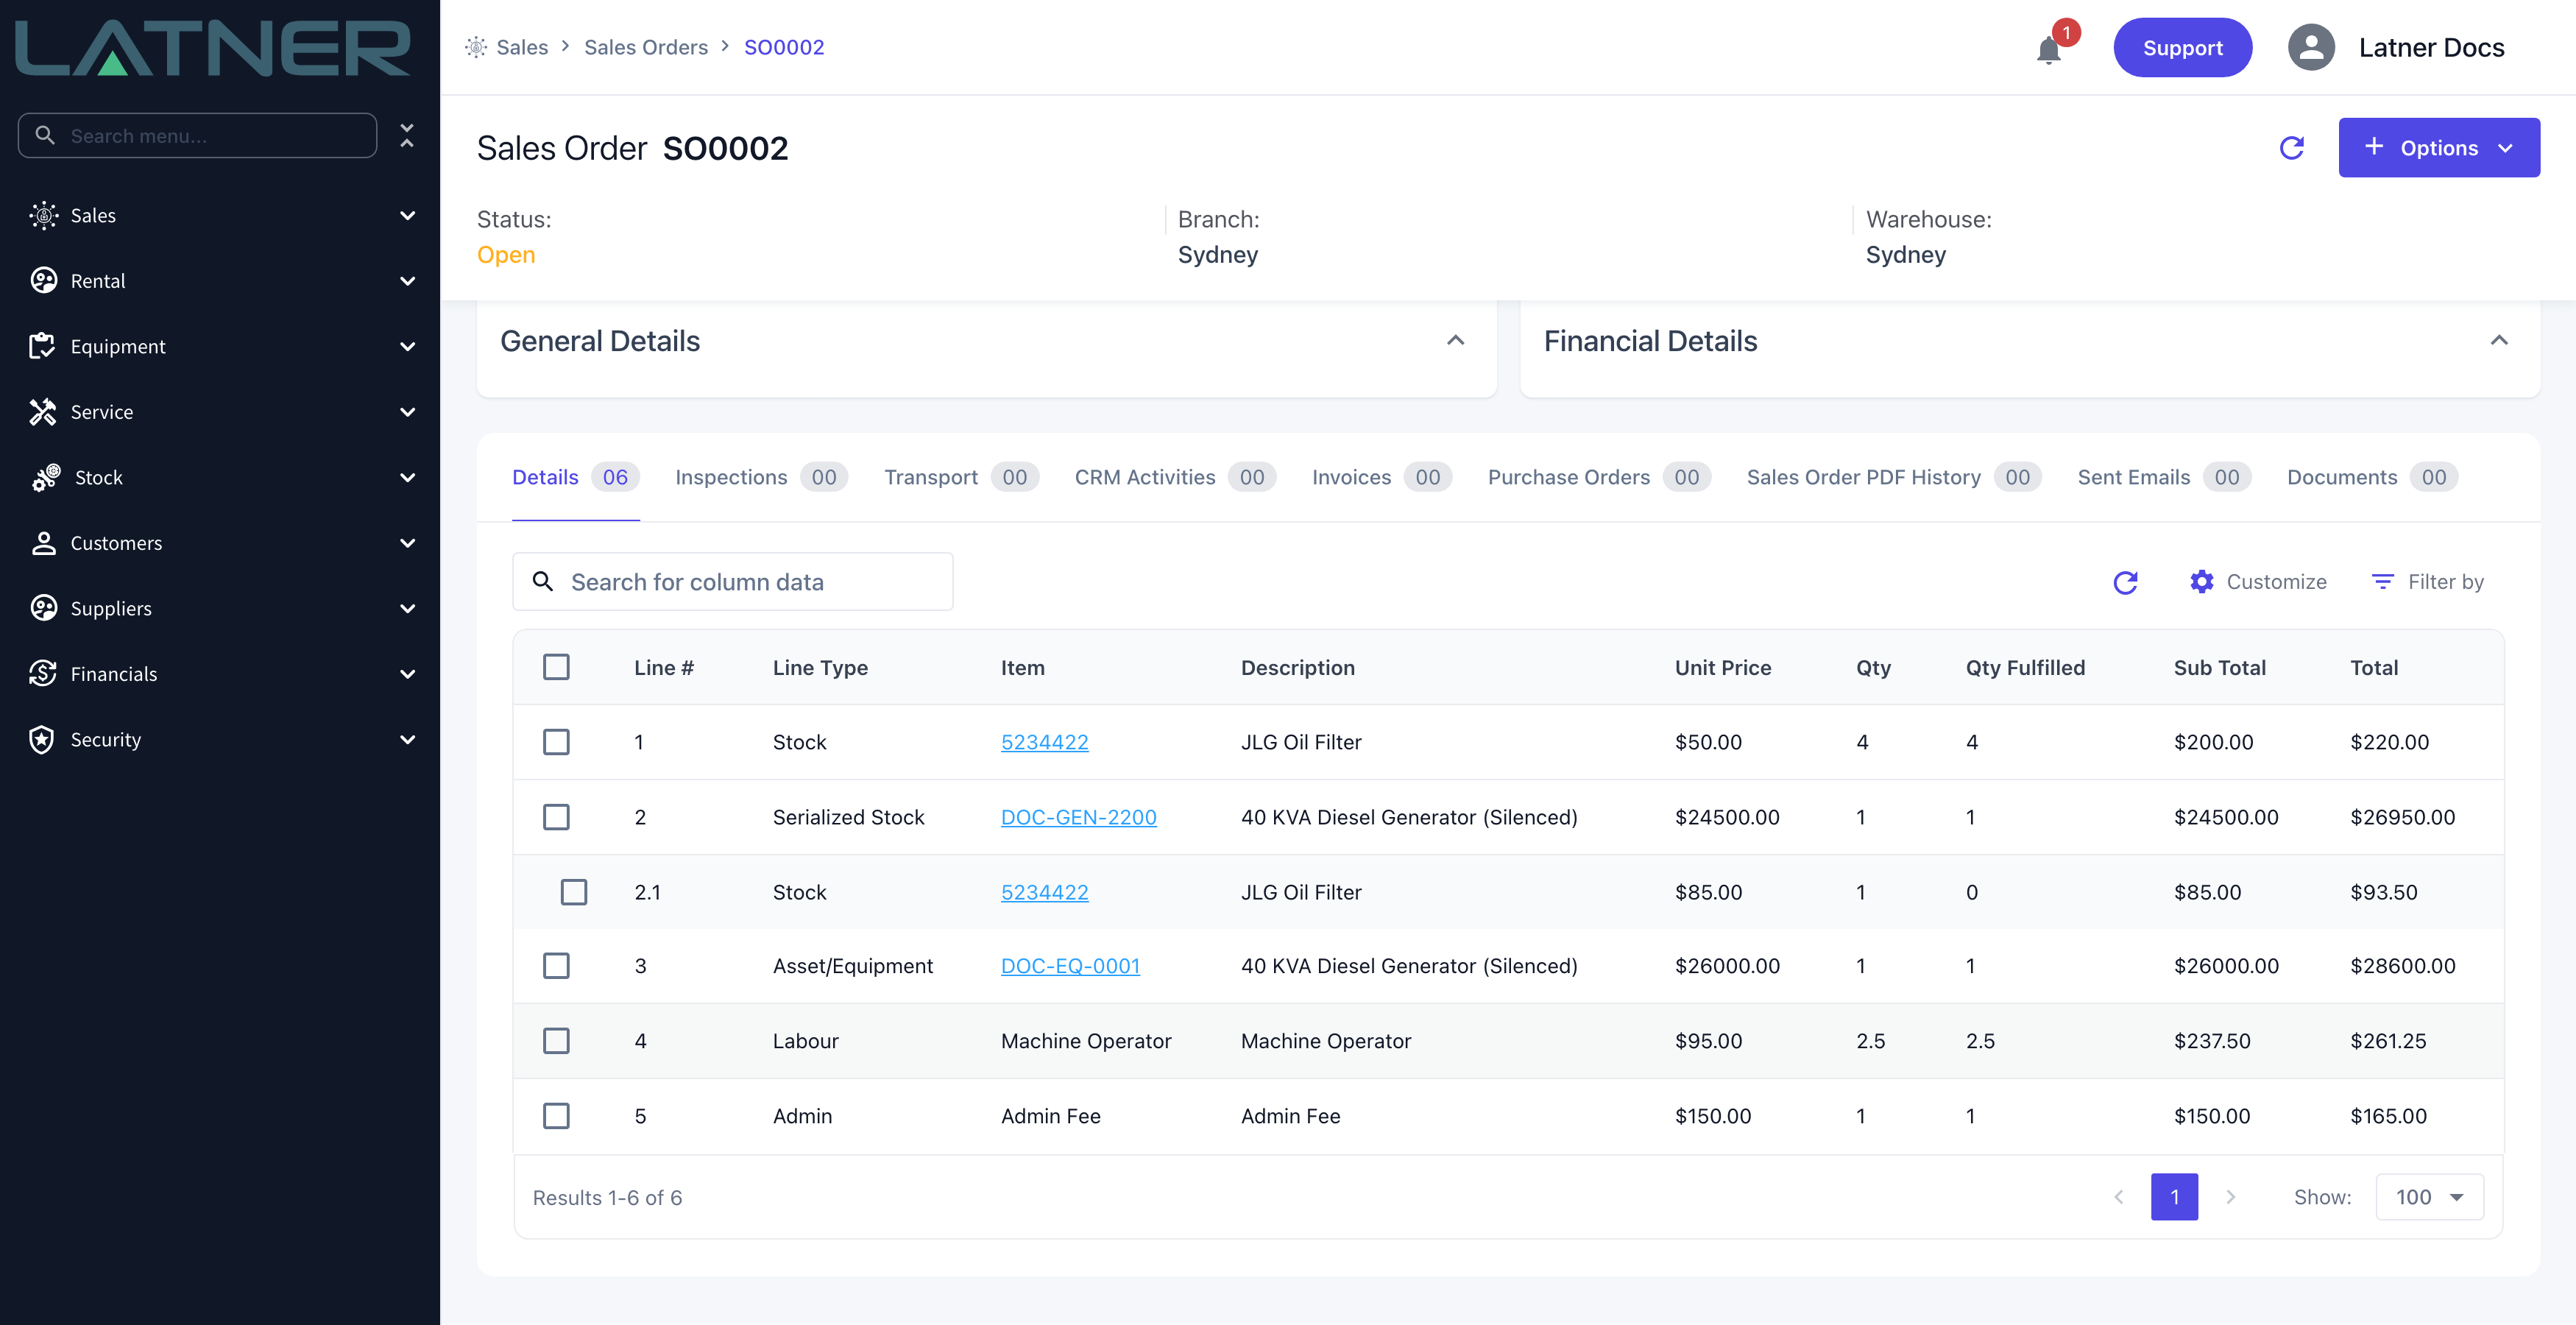Click the $26950.00 total cell
Screen dimensions: 2576x1325
(x=2402, y=817)
